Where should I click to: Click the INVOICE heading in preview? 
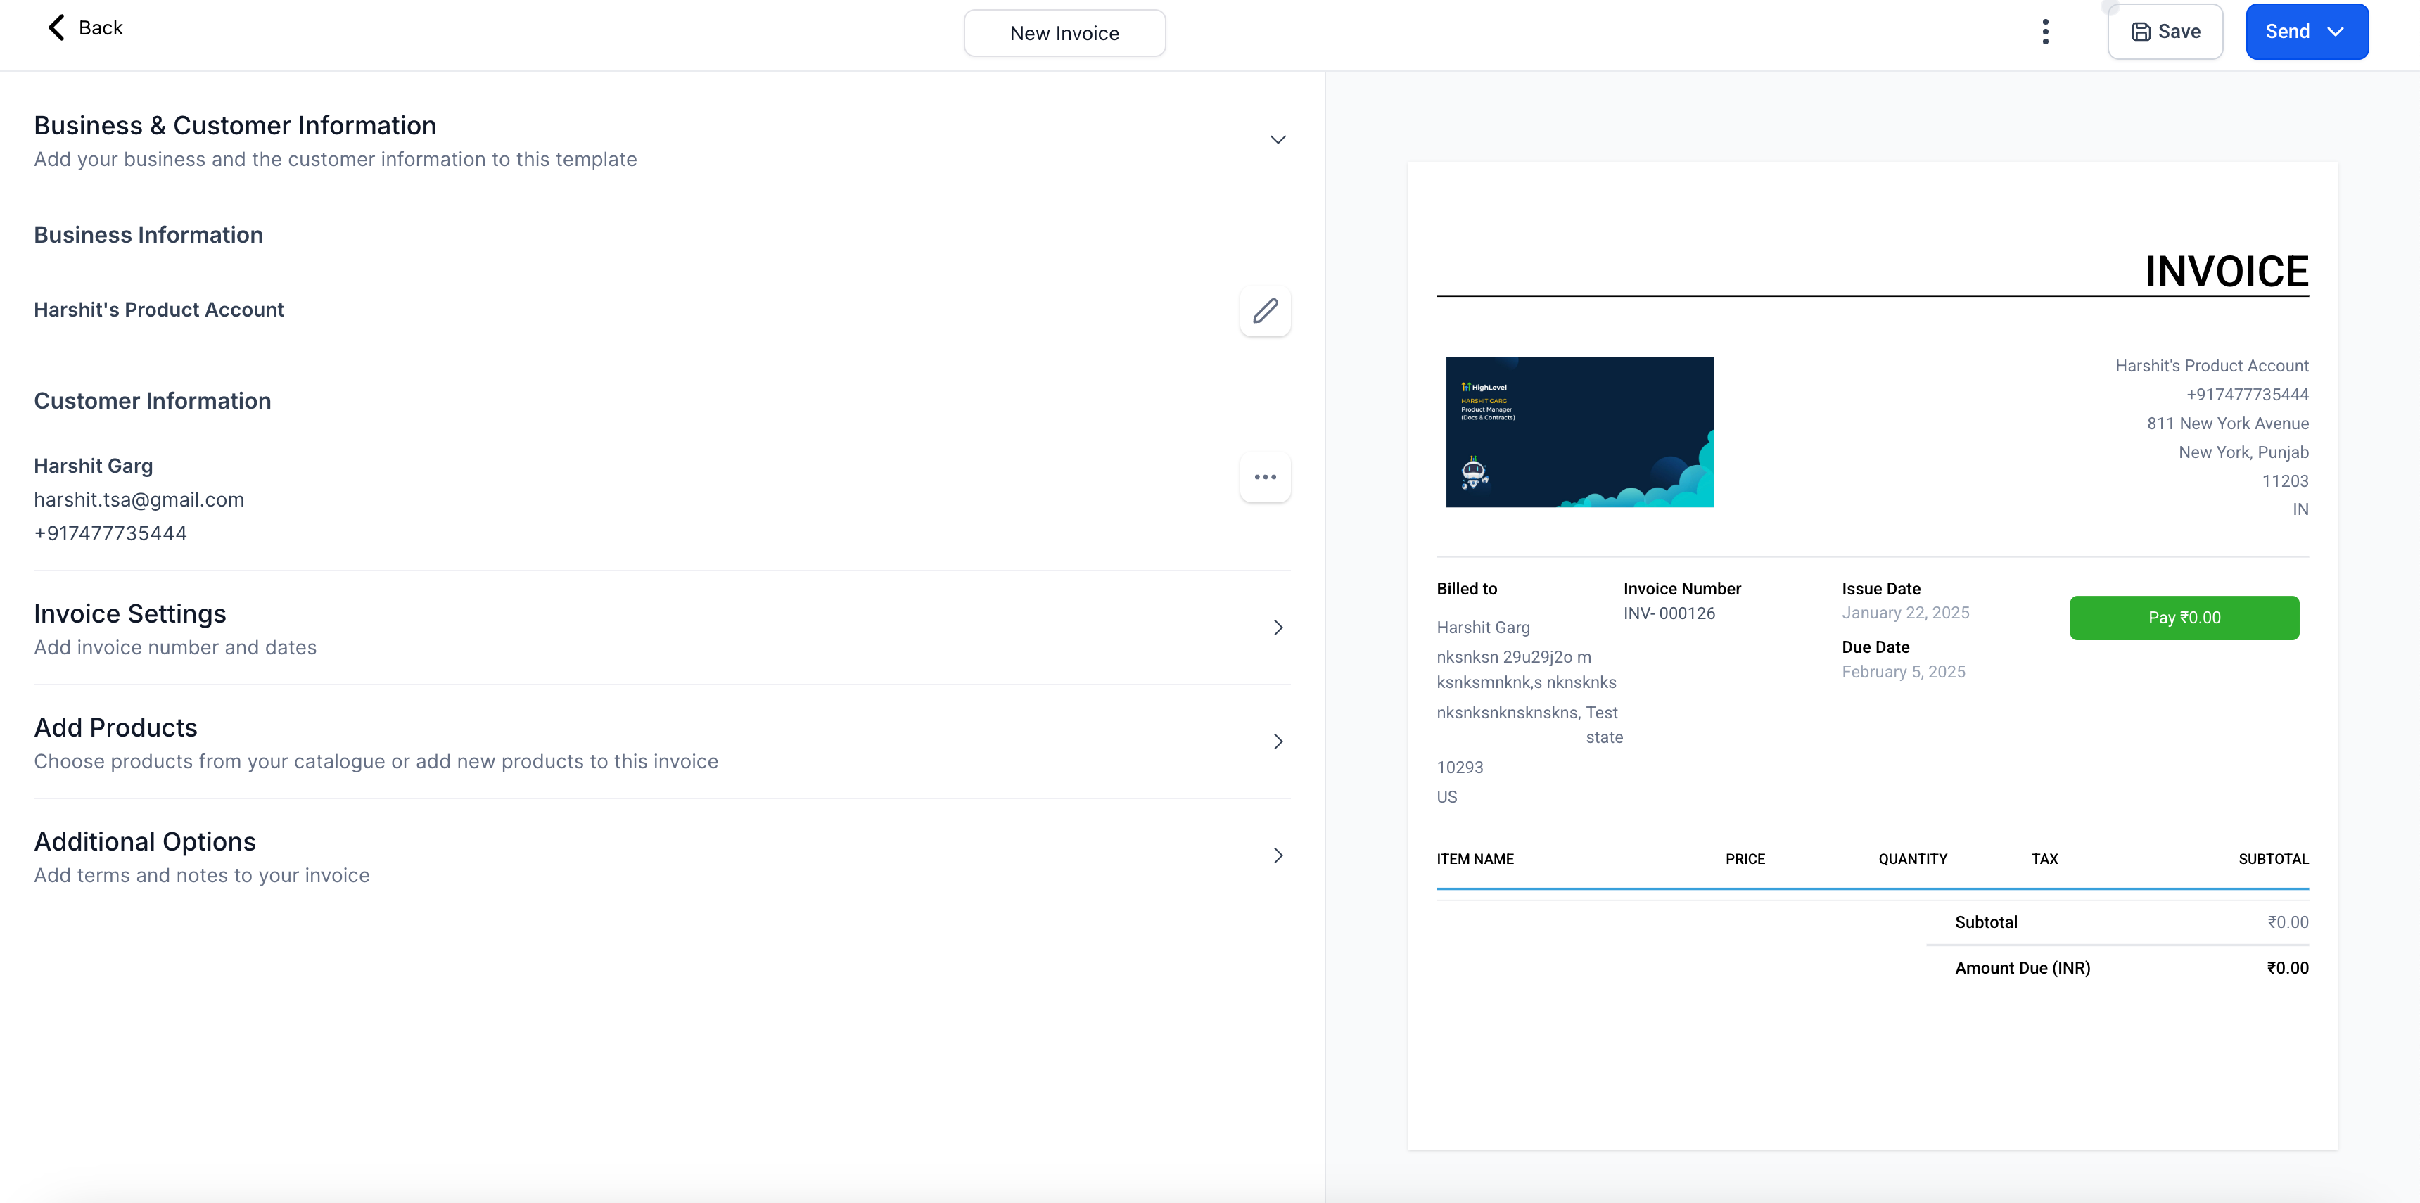2226,272
